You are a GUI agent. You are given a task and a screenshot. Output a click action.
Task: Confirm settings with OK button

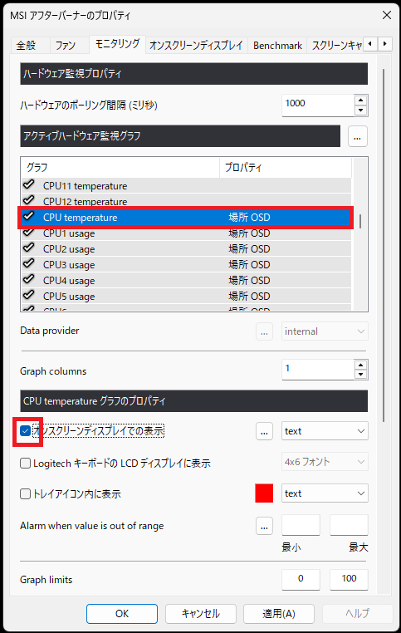tap(122, 614)
